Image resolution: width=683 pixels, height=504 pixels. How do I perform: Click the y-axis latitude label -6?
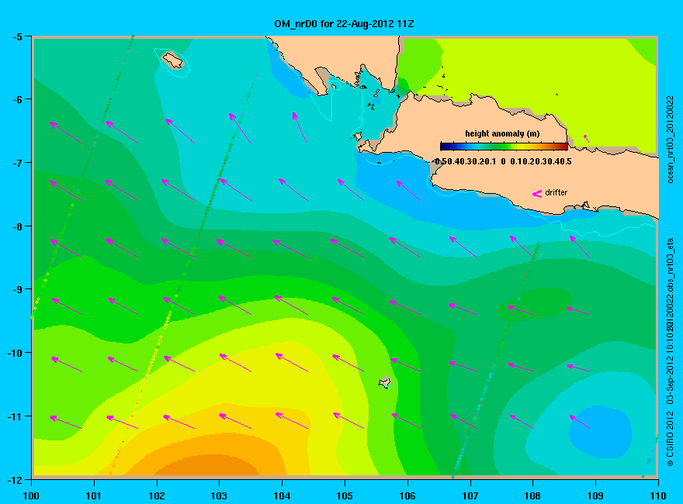point(17,100)
